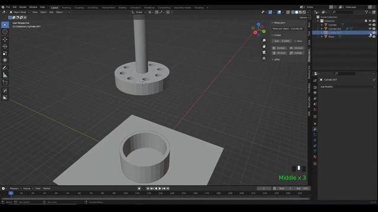Image resolution: width=378 pixels, height=212 pixels.
Task: Open viewport shading options dropdown arrow
Action: [x=308, y=12]
